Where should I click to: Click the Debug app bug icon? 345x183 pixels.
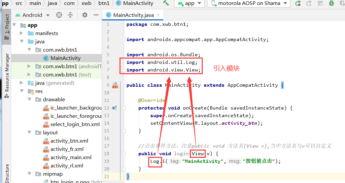pos(331,3)
